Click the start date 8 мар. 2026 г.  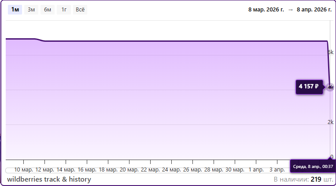(266, 10)
